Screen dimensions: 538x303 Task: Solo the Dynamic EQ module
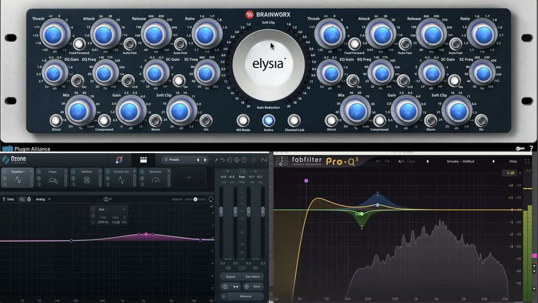coord(108,178)
